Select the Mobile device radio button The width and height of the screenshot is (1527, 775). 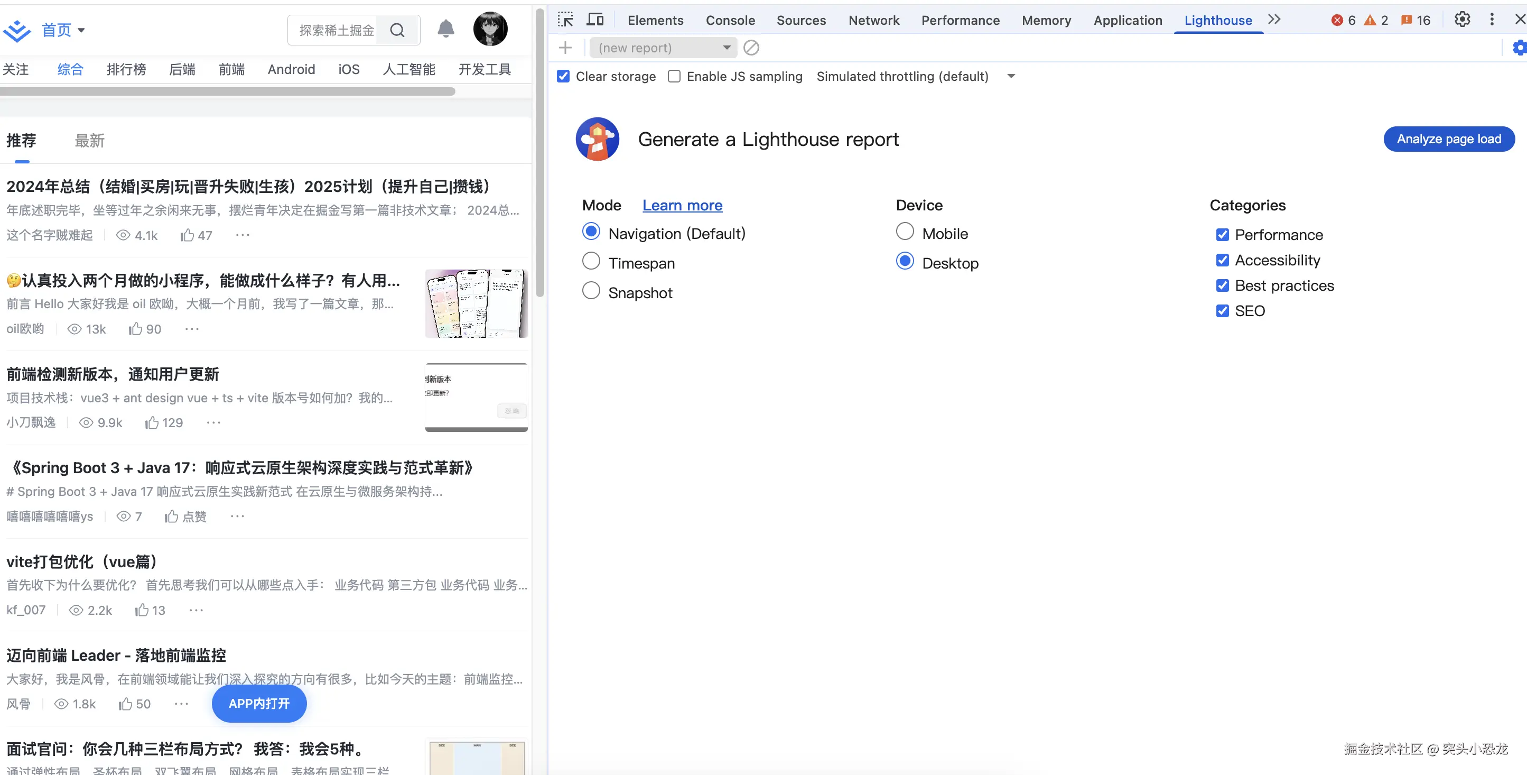point(905,232)
